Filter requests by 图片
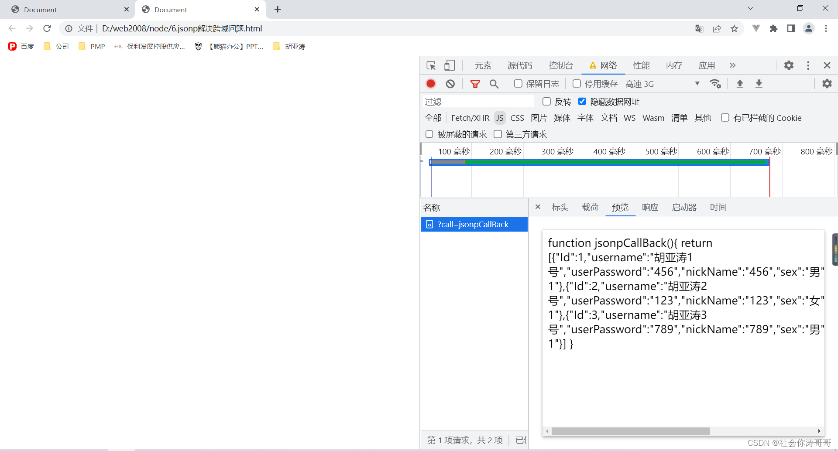The height and width of the screenshot is (451, 838). tap(539, 118)
